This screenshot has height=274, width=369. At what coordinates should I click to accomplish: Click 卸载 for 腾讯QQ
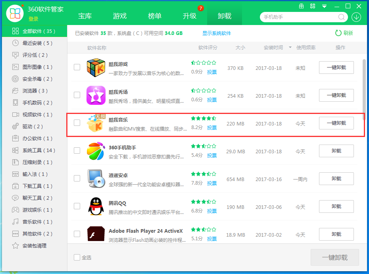coord(336,206)
